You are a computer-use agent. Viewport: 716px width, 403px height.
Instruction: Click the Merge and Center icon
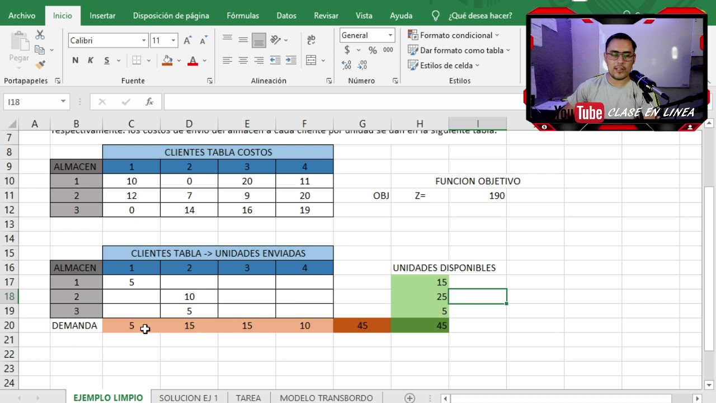coord(311,60)
